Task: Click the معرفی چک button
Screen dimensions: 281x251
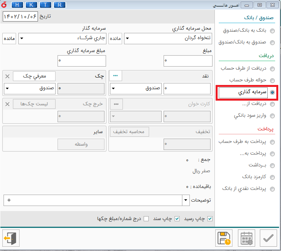Action: pos(34,76)
